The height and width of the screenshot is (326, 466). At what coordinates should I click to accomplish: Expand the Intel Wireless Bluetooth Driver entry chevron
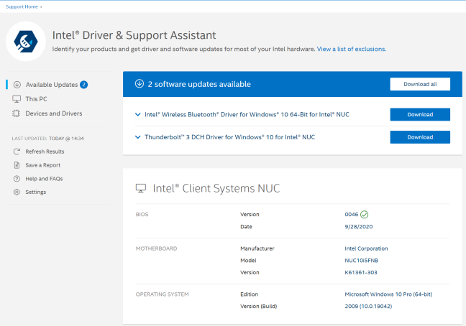pos(138,114)
